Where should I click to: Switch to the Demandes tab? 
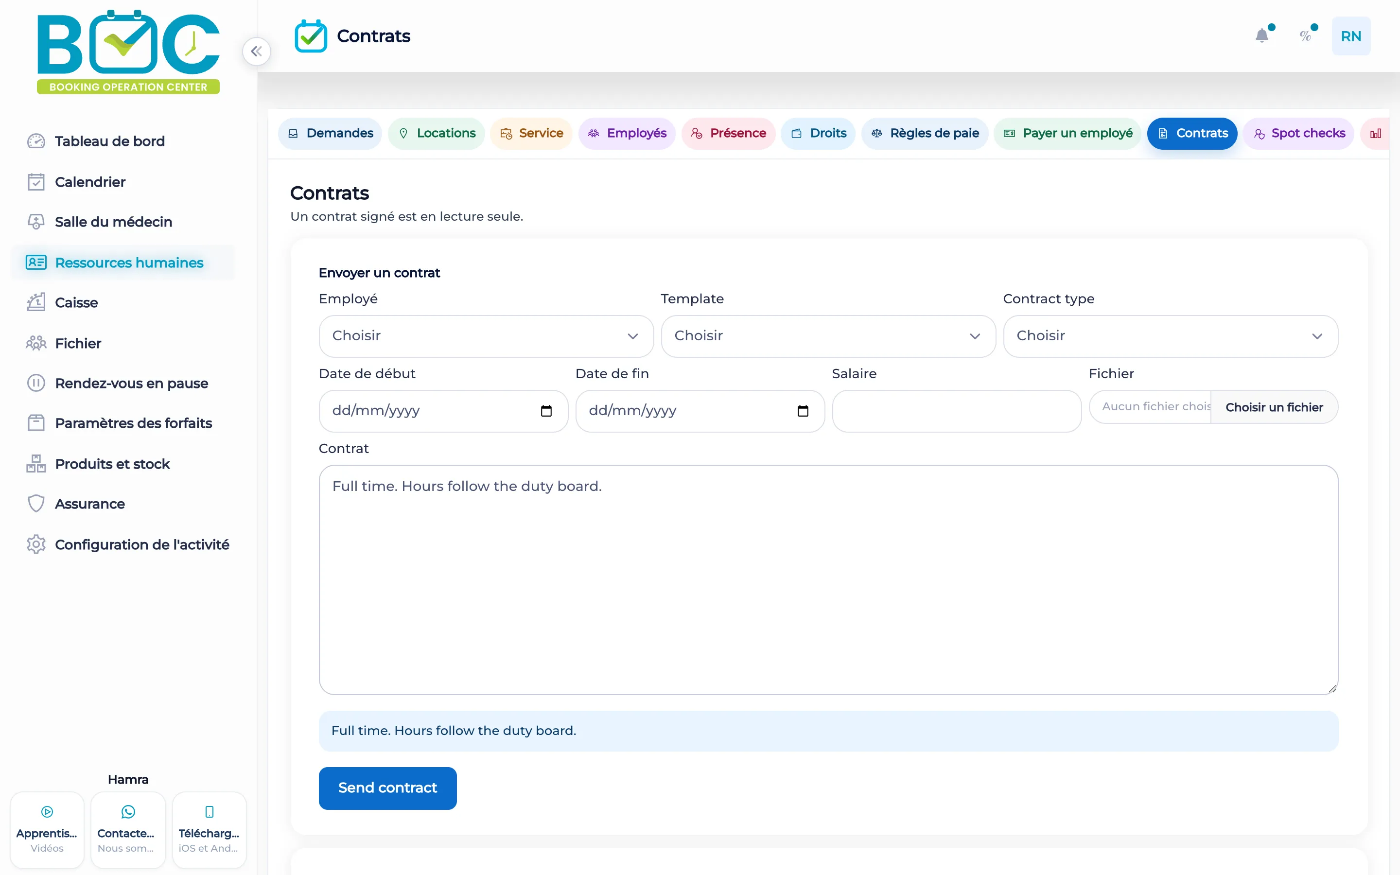(x=330, y=134)
